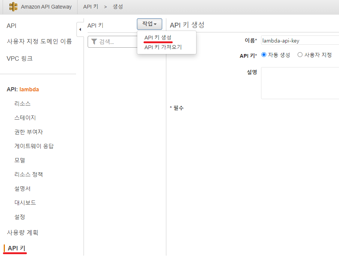
Task: Open the 작업 dropdown button
Action: point(150,24)
